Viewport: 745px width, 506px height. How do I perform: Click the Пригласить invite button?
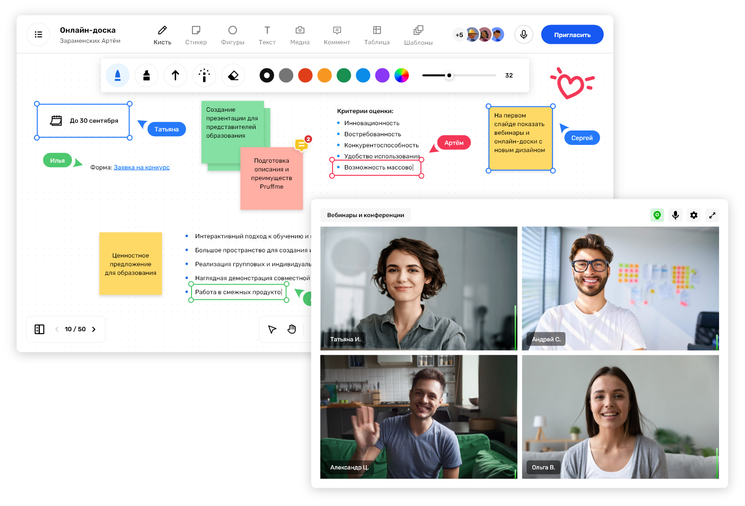tap(572, 35)
